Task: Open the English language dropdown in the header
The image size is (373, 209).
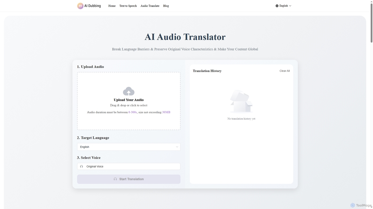Action: click(x=284, y=6)
